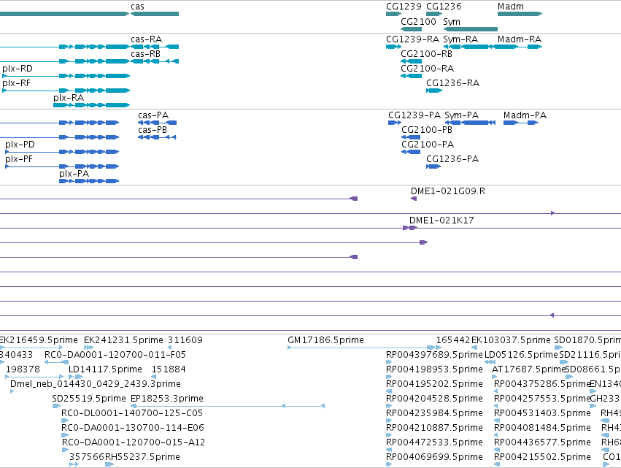Select the CG2100-RA transcript label
This screenshot has height=468, width=621.
point(427,69)
